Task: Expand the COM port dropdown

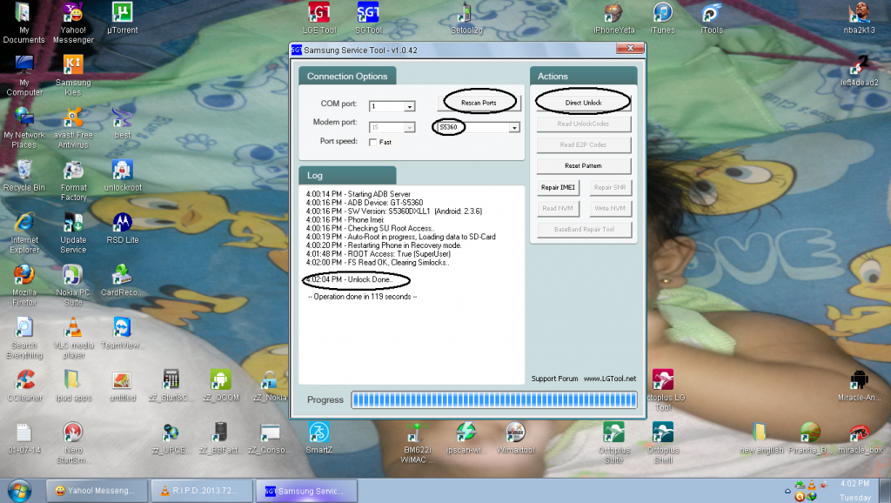Action: 409,106
